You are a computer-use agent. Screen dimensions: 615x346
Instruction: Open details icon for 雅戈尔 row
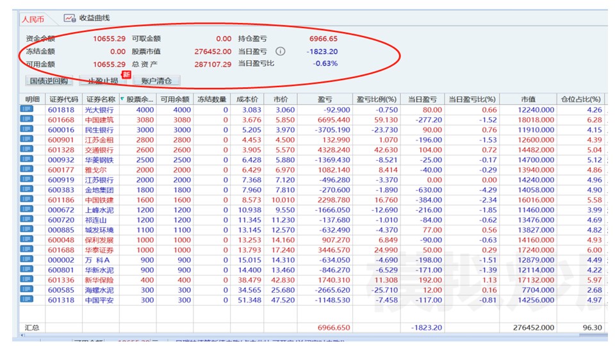coord(27,169)
